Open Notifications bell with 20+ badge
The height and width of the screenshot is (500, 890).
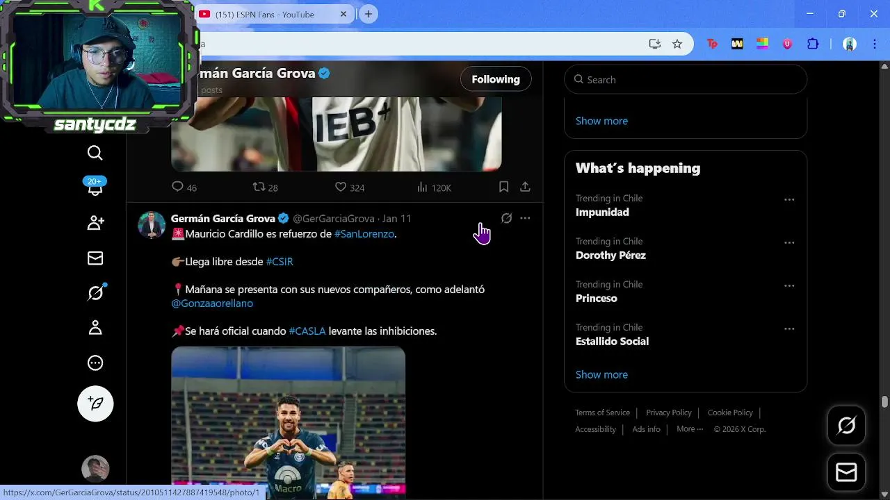click(x=95, y=187)
